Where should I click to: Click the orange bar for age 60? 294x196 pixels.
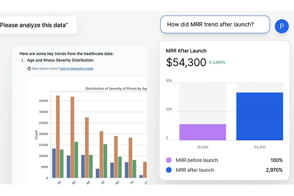pos(87,147)
